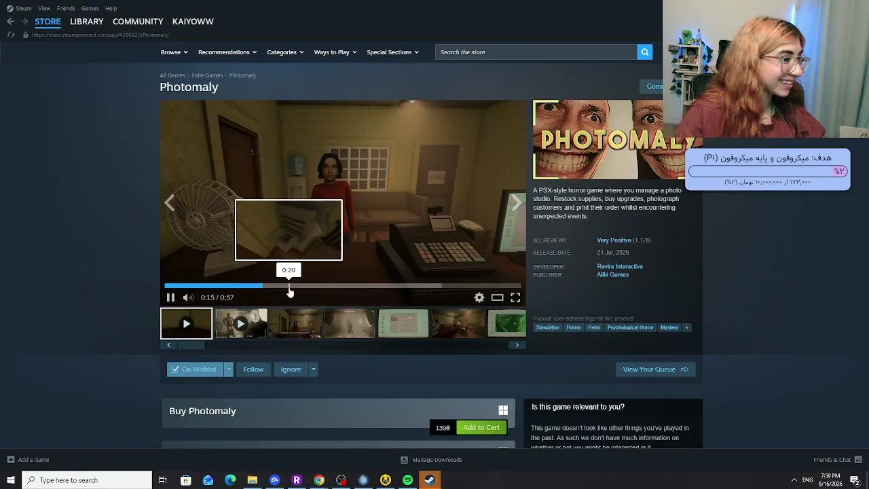
Task: Open the Categories dropdown menu
Action: pyautogui.click(x=285, y=52)
